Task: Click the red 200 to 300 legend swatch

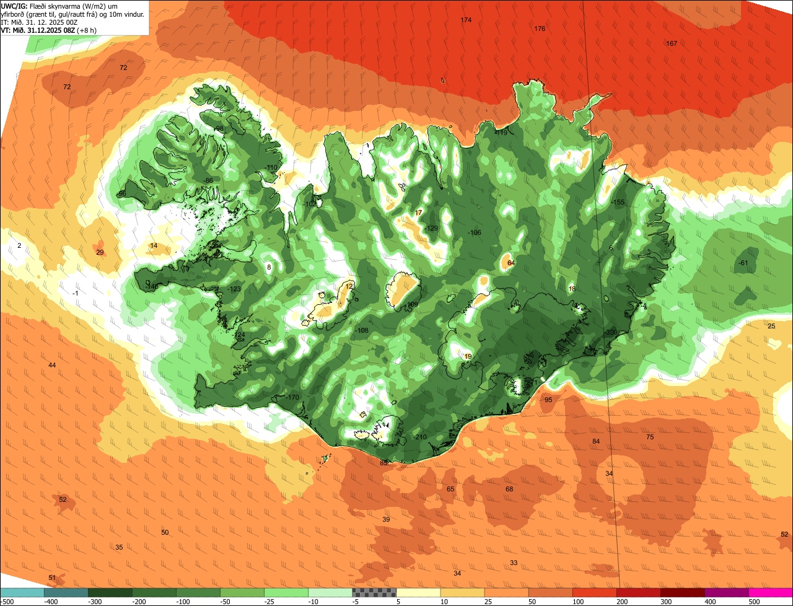Action: coord(637,592)
